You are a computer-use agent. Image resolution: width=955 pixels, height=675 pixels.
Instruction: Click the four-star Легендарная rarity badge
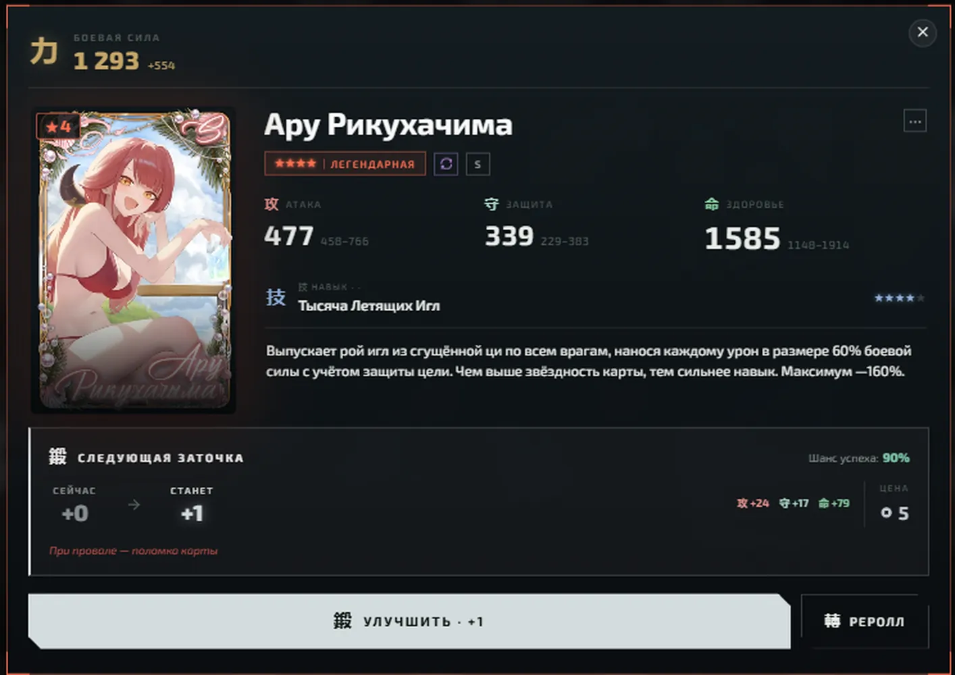click(345, 164)
